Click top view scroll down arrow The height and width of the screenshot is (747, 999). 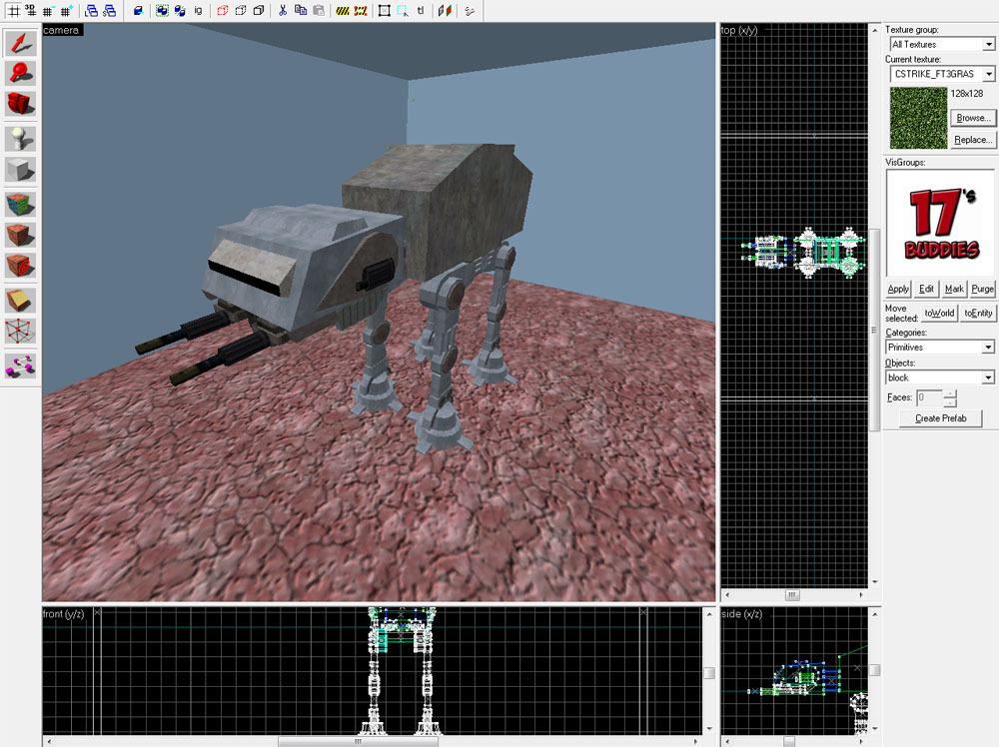(875, 581)
